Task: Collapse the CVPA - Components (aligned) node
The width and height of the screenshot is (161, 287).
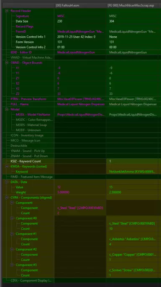Action: pyautogui.click(x=7, y=198)
